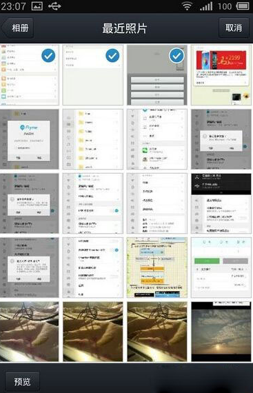
Task: Tap the cell signal strength icon
Action: tap(206, 6)
